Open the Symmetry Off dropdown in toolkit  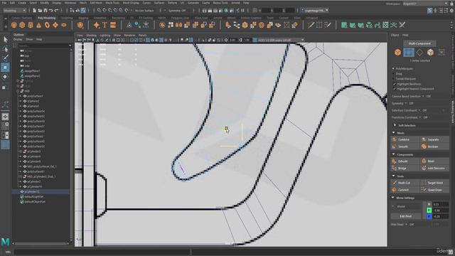point(402,103)
